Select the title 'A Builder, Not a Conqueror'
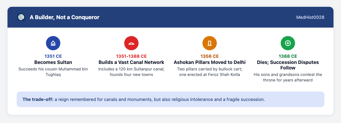This screenshot has width=341, height=123. point(65,17)
